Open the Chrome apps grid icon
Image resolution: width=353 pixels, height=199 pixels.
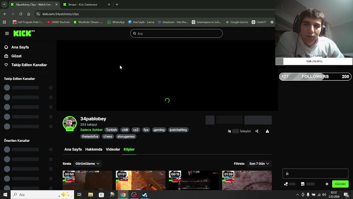[x=4, y=22]
